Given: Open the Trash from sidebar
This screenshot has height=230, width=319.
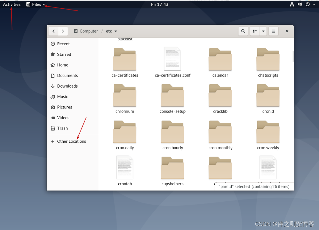Looking at the screenshot, I should (x=53, y=128).
